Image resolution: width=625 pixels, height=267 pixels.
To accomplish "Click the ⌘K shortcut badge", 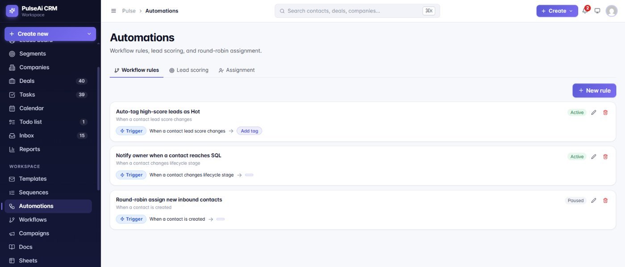I will 429,11.
